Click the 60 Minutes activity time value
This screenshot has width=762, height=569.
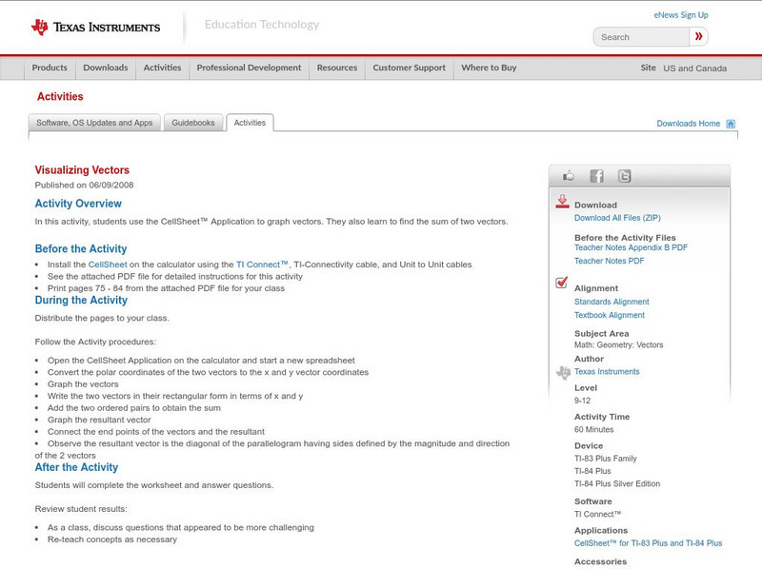point(593,430)
